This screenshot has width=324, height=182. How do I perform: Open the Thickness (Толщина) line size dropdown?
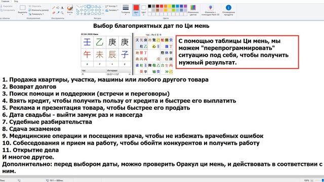pyautogui.click(x=126, y=10)
